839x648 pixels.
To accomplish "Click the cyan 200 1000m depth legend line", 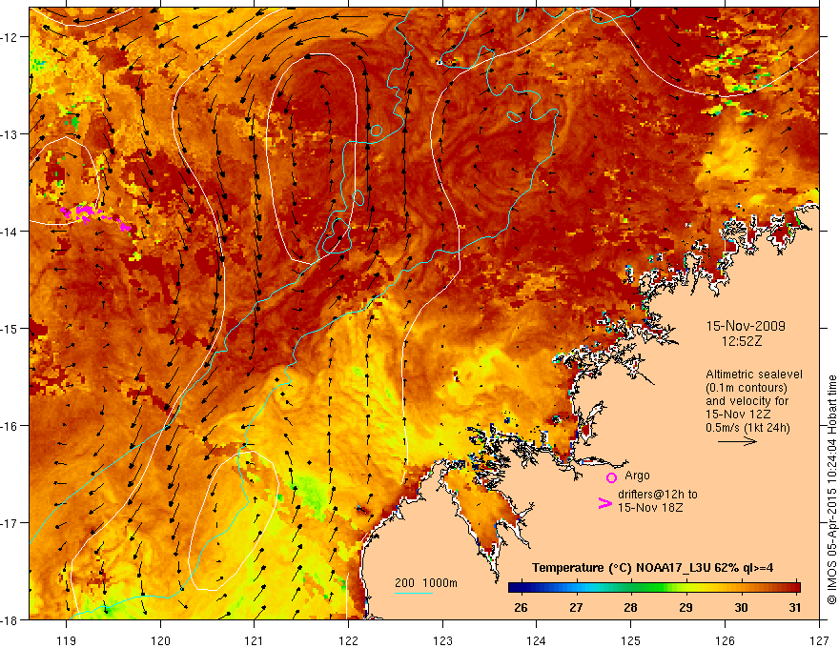I will (414, 593).
